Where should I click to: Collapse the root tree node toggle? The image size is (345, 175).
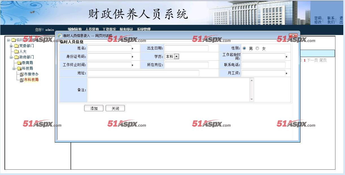[8, 40]
